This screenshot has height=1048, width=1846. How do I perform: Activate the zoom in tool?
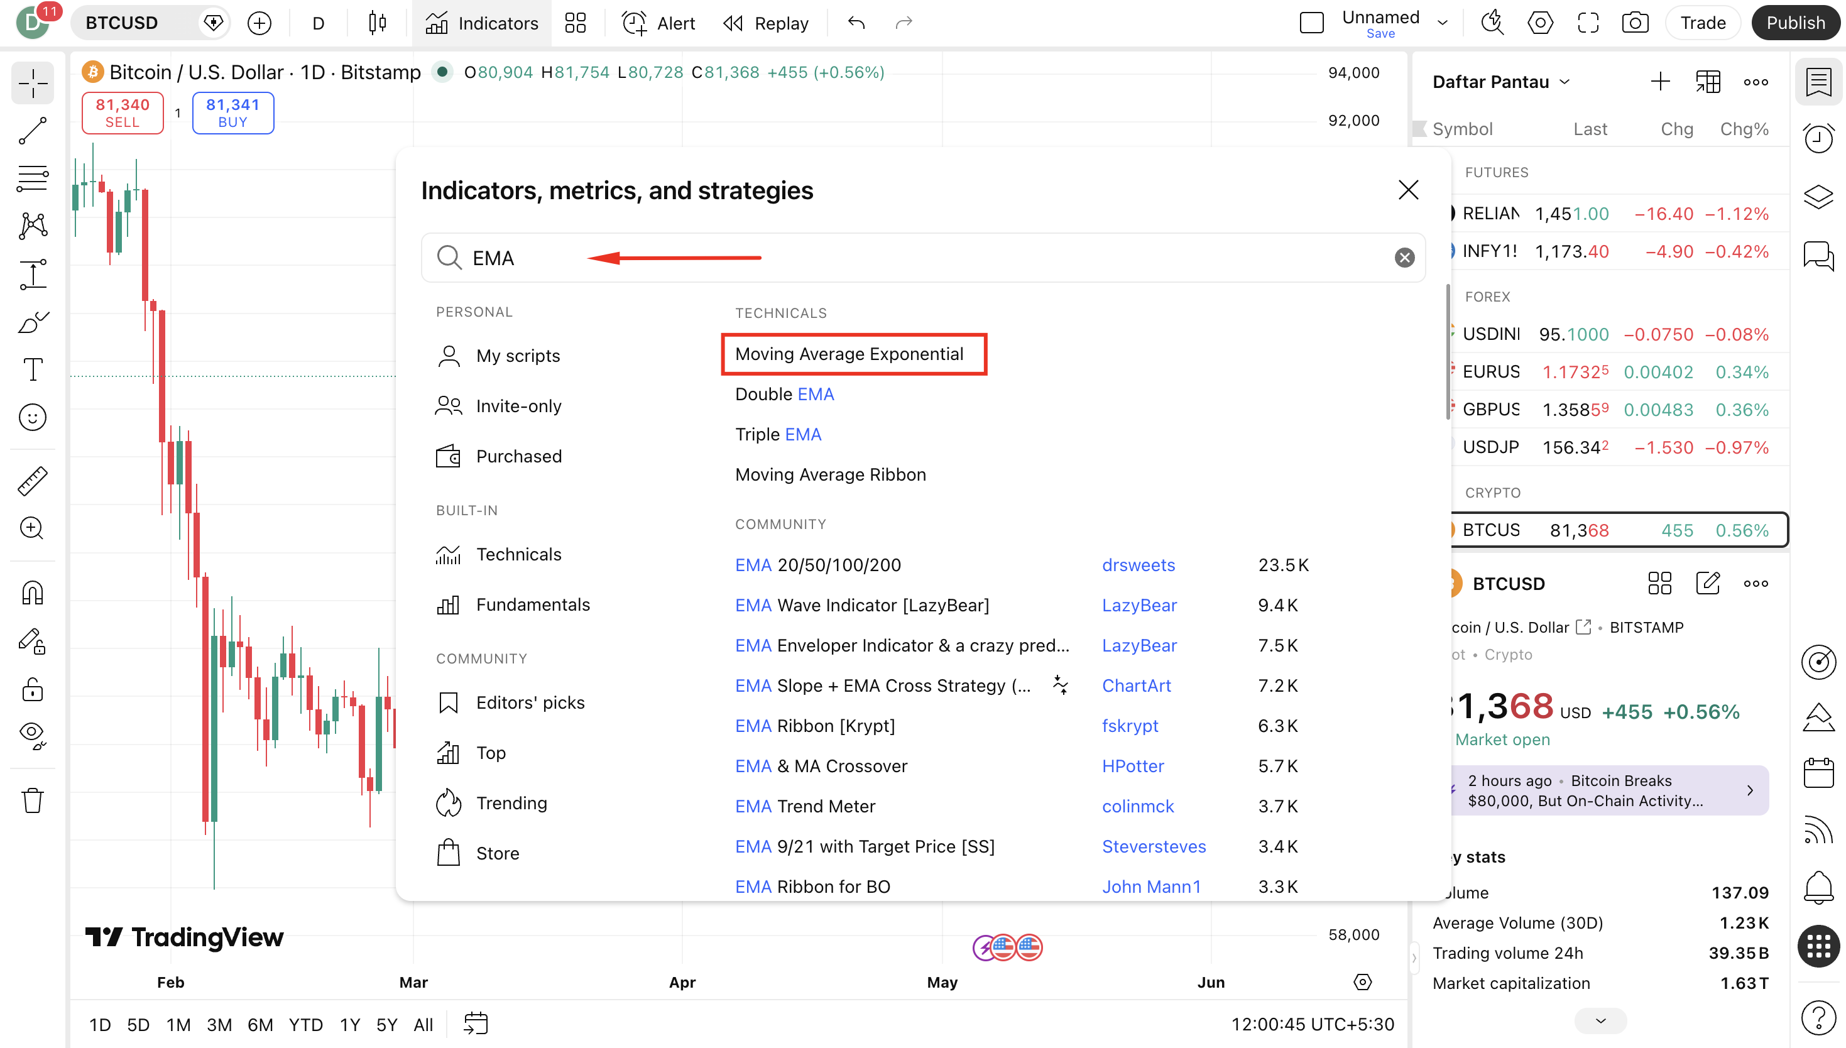[x=33, y=528]
